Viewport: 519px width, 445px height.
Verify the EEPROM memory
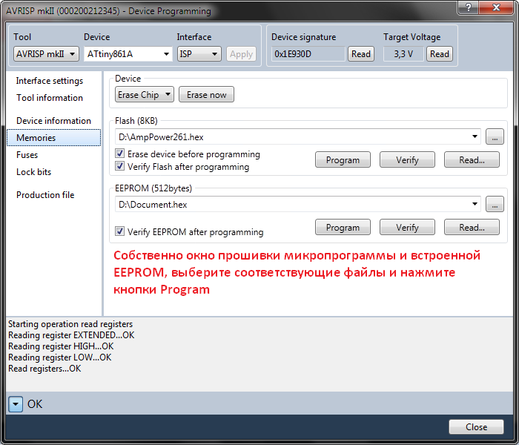[x=407, y=227]
